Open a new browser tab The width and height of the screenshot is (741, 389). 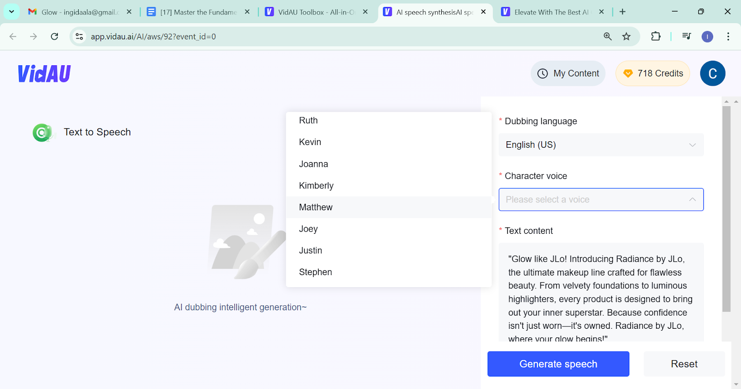click(622, 12)
